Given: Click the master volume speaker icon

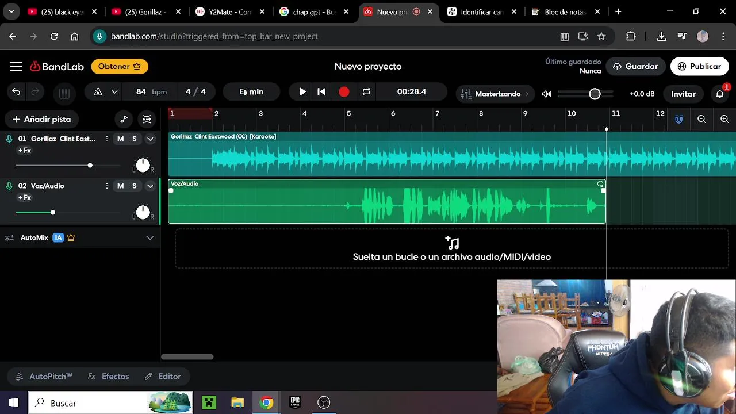Looking at the screenshot, I should [x=547, y=94].
